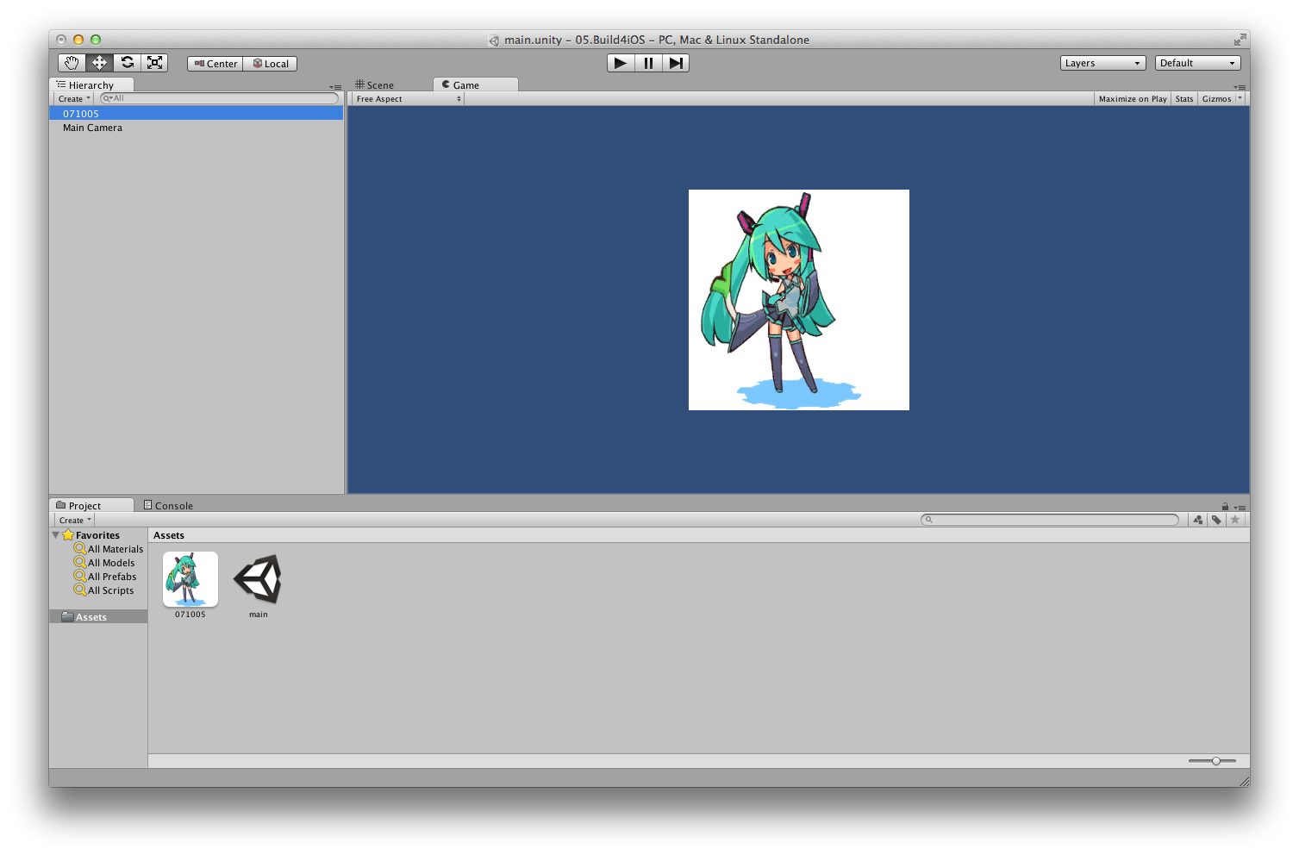Select All Models in Favorites

click(104, 563)
